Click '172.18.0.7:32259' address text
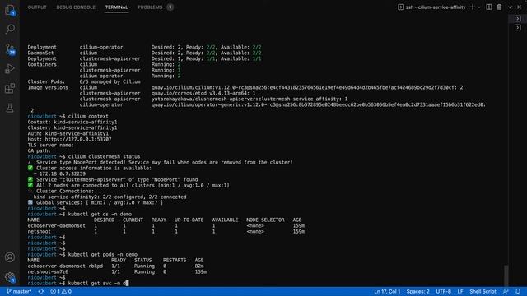This screenshot has width=527, height=296. tap(63, 173)
